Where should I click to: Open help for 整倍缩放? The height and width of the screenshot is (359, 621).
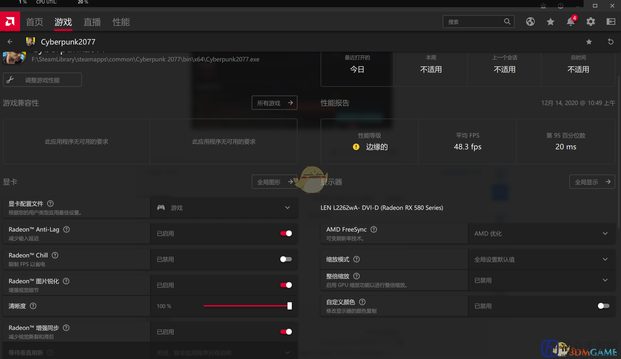[356, 276]
